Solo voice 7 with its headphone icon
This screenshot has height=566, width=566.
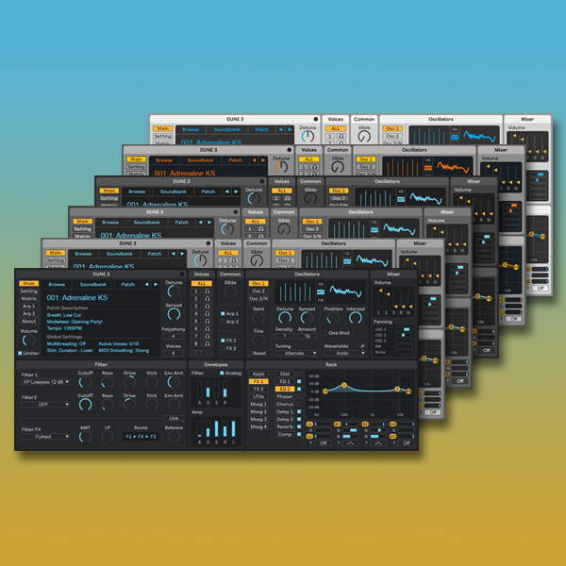coord(208,337)
